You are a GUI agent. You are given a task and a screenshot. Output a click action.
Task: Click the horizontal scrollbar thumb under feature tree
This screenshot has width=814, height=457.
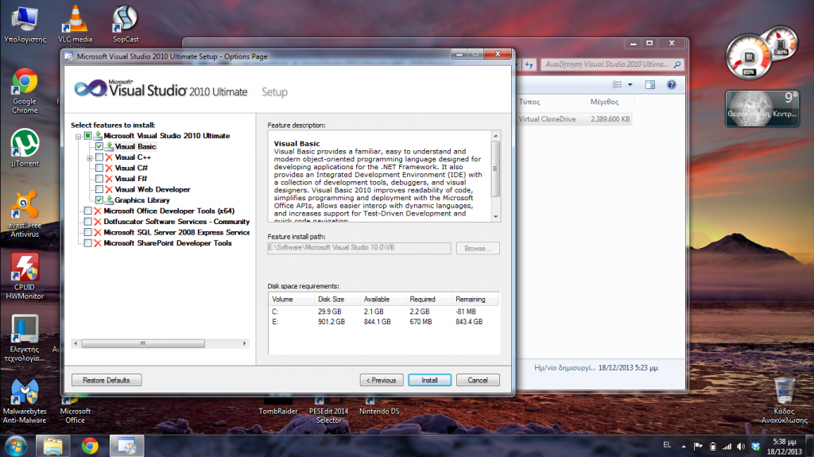point(143,344)
